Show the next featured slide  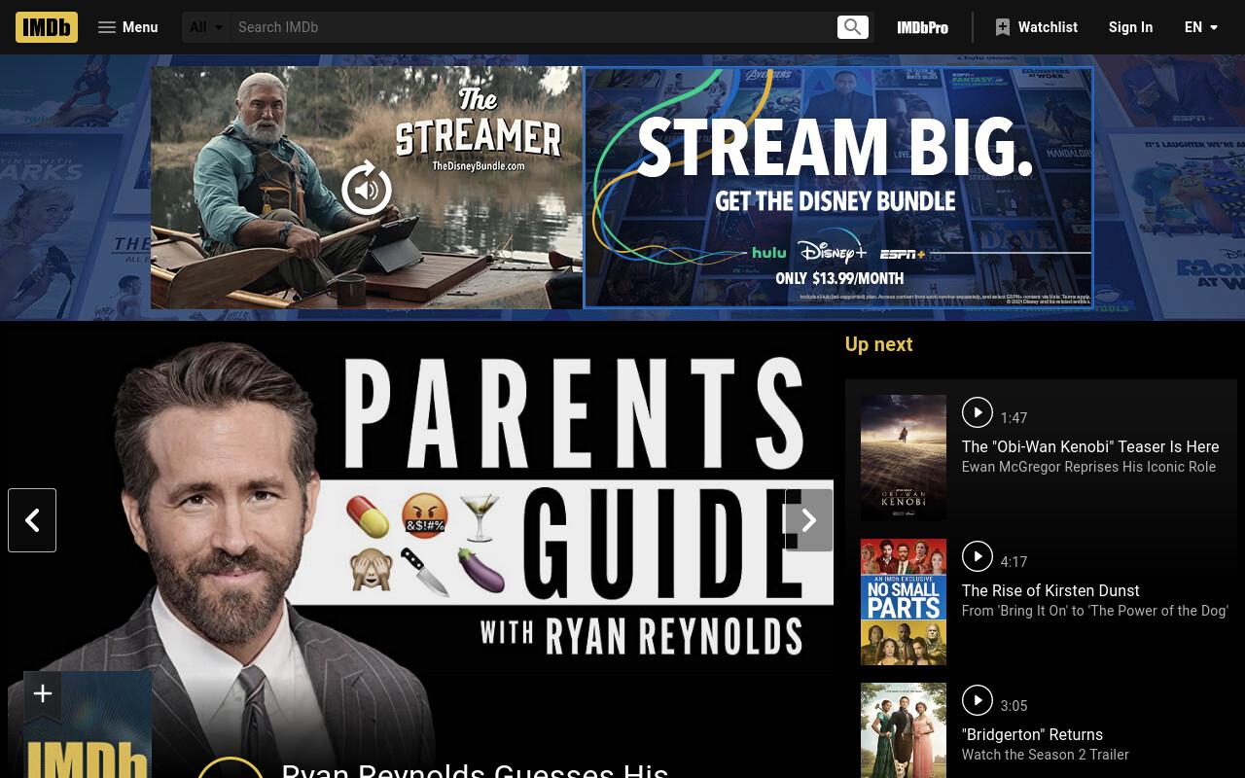809,520
